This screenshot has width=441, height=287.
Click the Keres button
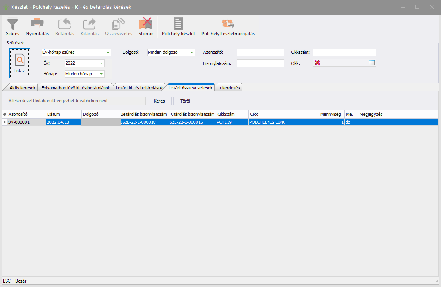[x=159, y=101]
